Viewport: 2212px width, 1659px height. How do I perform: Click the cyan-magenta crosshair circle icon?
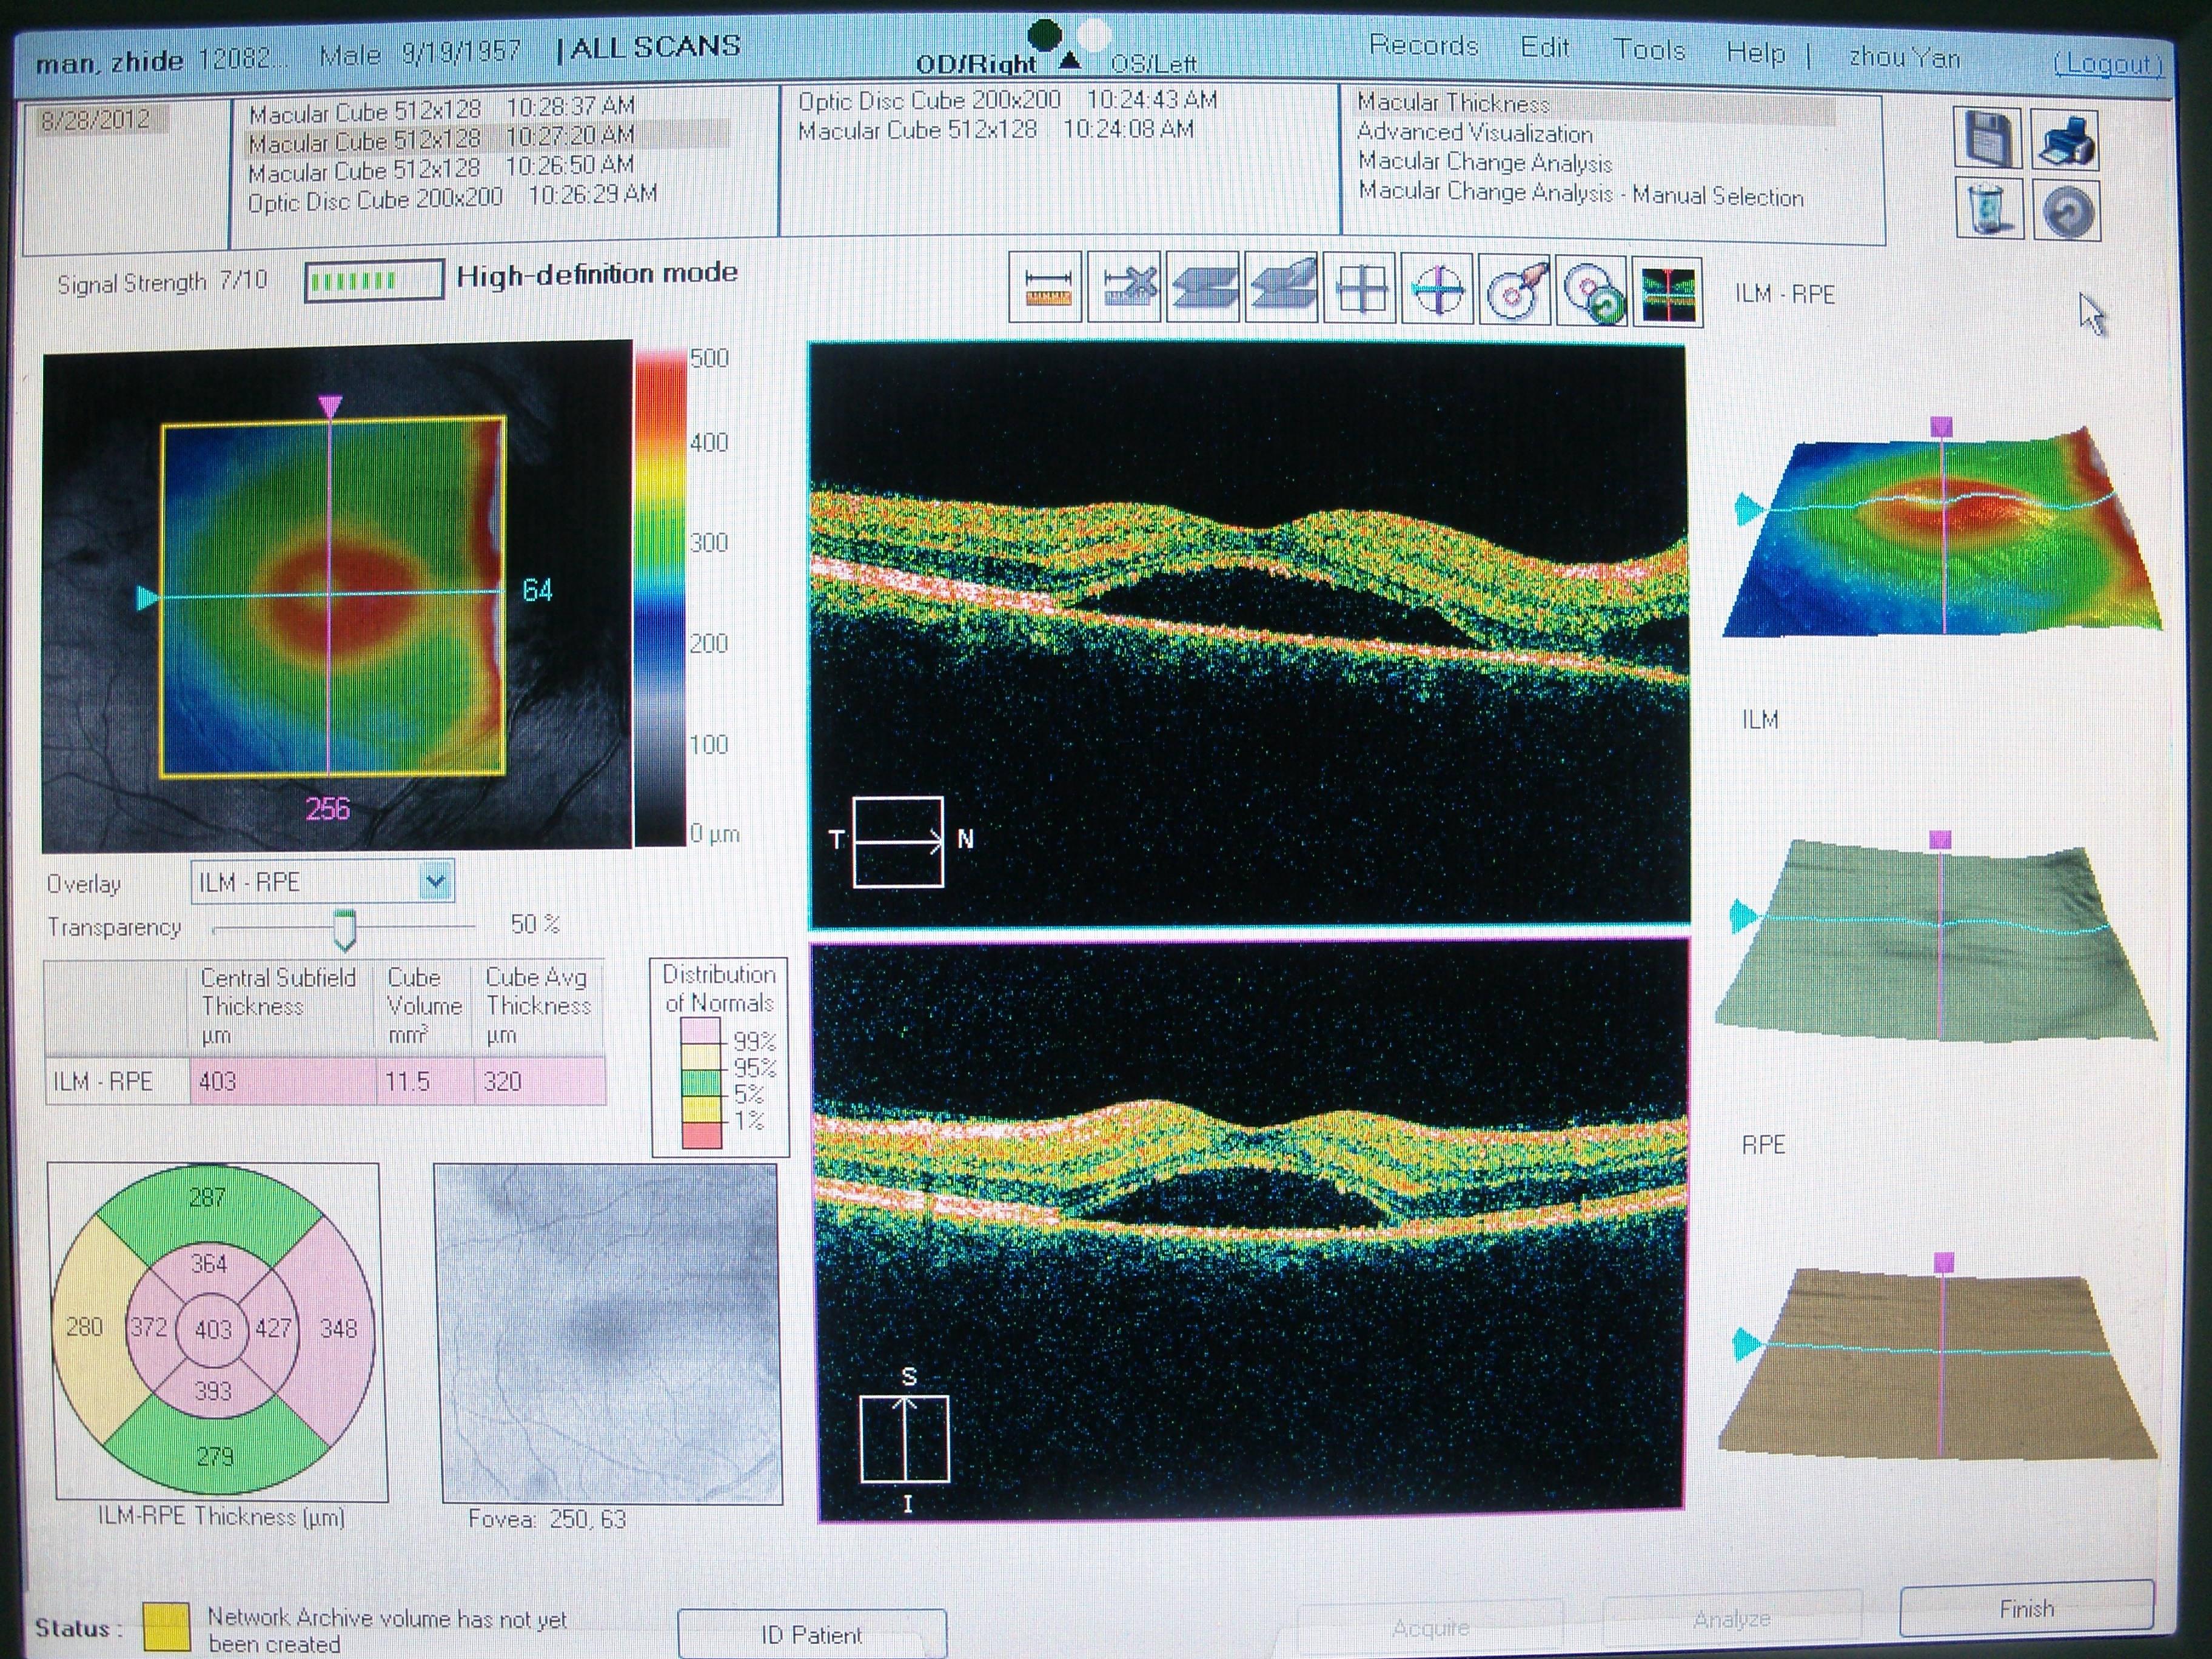pos(1438,290)
